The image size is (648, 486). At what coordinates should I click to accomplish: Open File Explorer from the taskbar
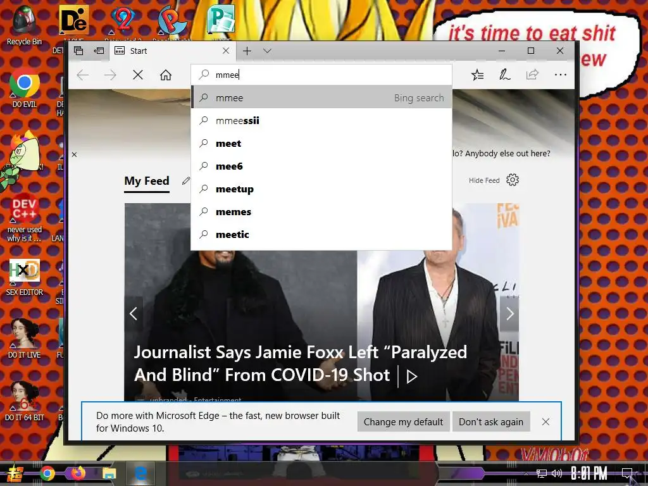[109, 473]
